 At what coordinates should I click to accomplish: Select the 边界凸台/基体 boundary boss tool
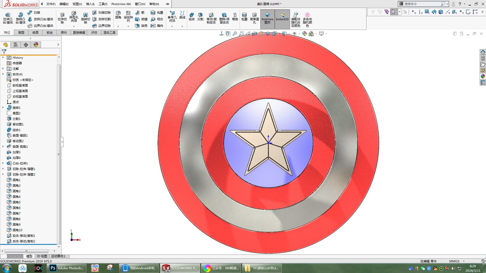click(x=41, y=26)
